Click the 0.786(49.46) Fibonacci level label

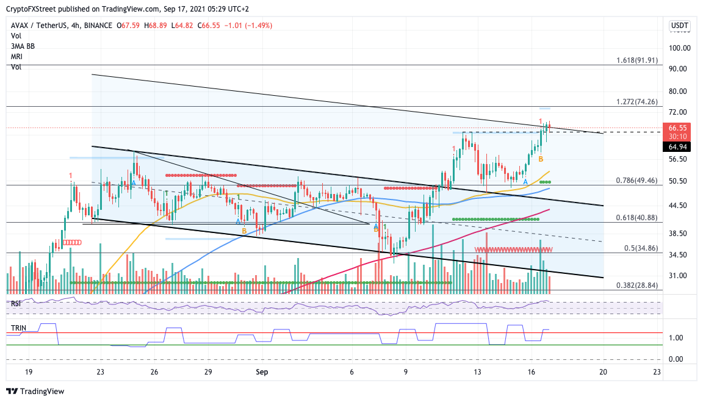pyautogui.click(x=636, y=181)
